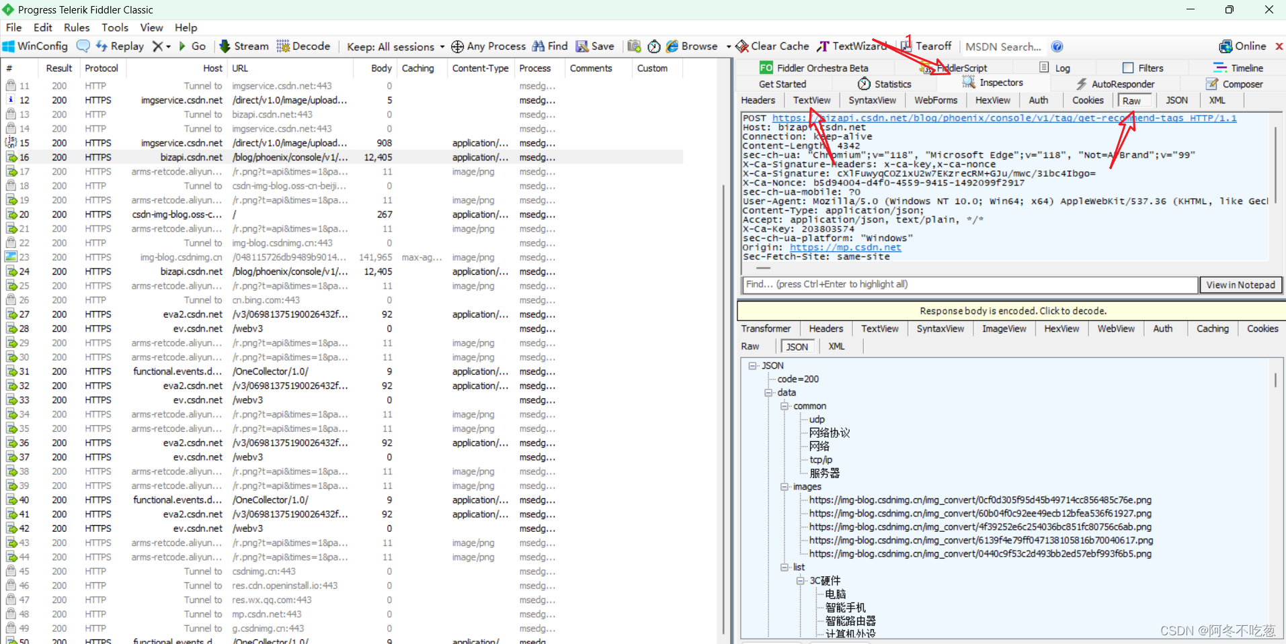Select session 24 bizapi.csdn.net row
Image resolution: width=1286 pixels, height=644 pixels.
343,271
